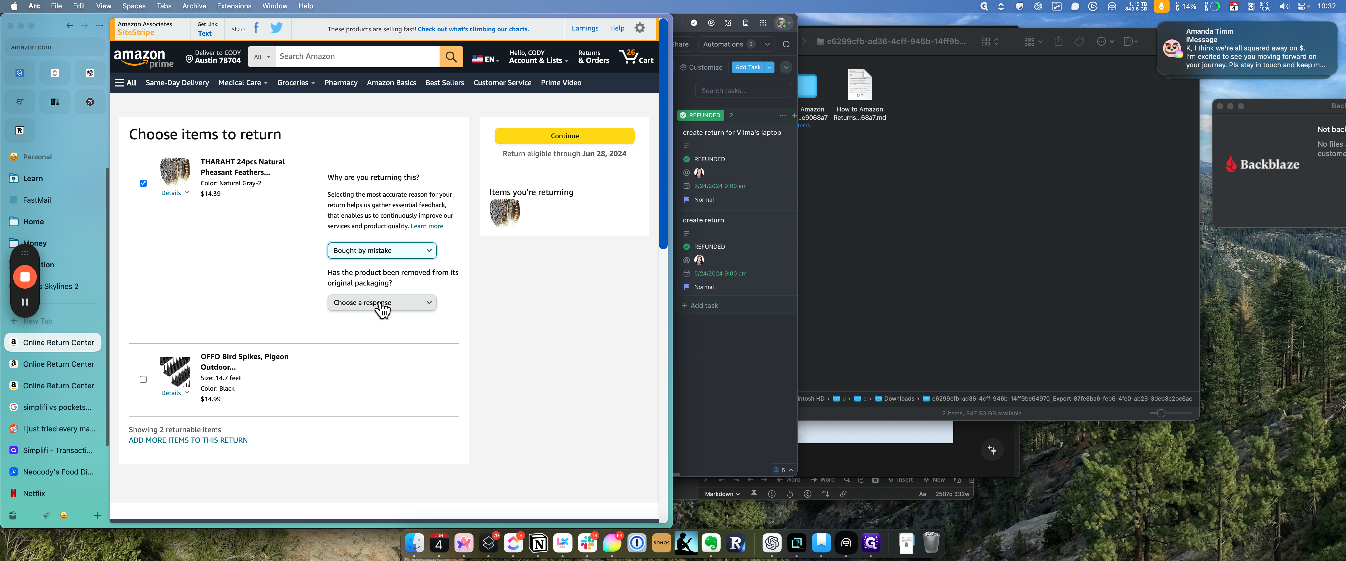This screenshot has height=561, width=1346.
Task: Open the Amazon cart icon
Action: click(636, 57)
